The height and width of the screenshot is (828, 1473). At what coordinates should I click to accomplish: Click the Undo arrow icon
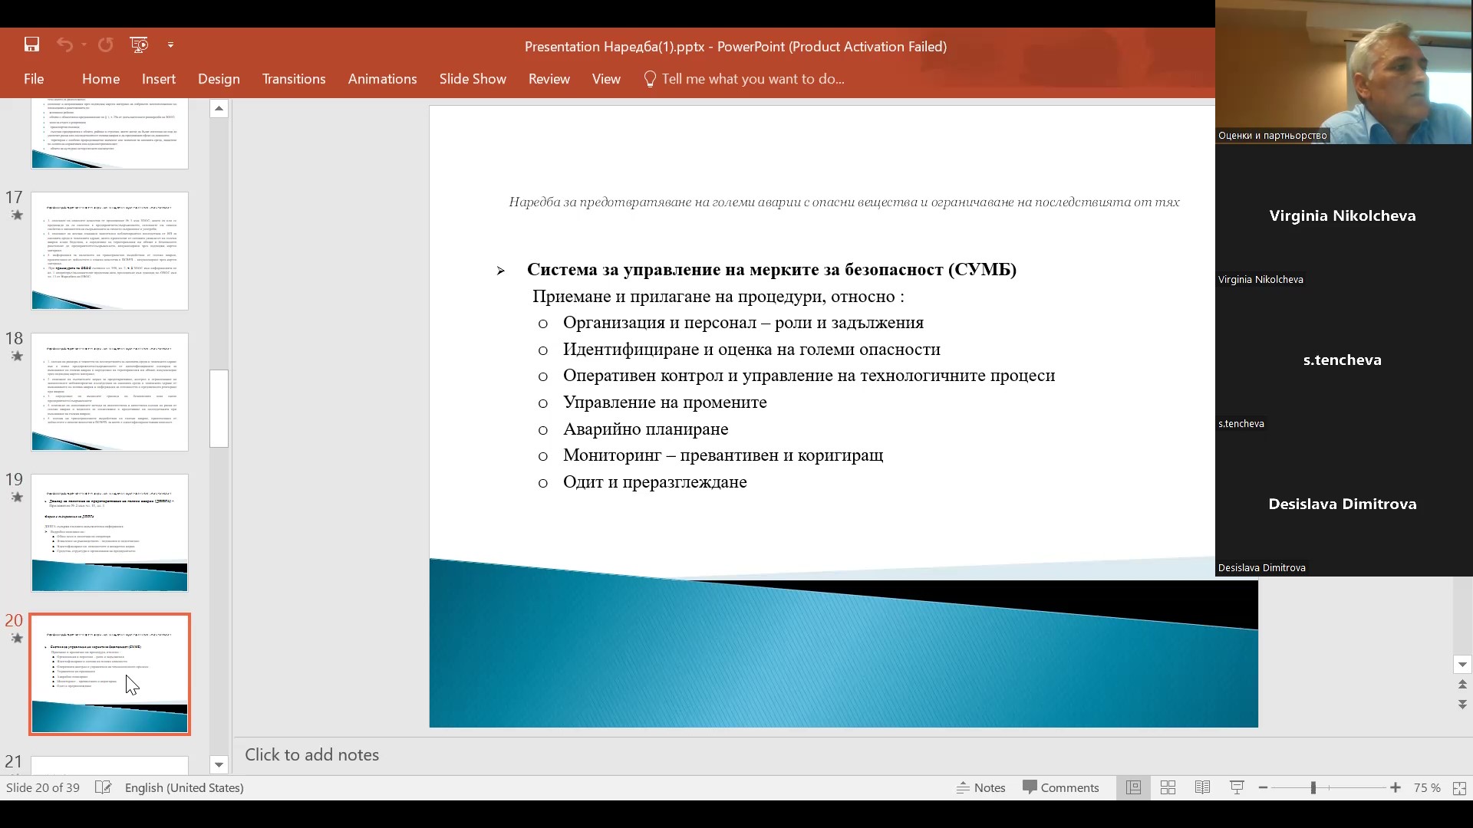64,45
